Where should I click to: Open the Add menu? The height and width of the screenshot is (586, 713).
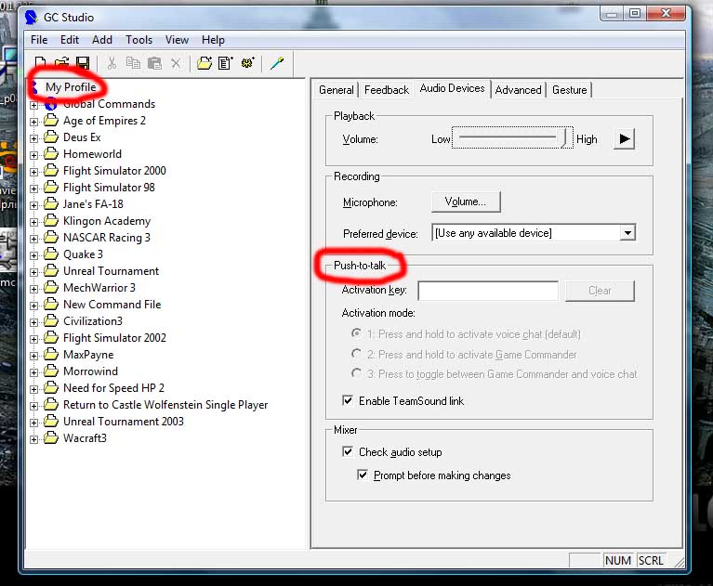click(102, 40)
